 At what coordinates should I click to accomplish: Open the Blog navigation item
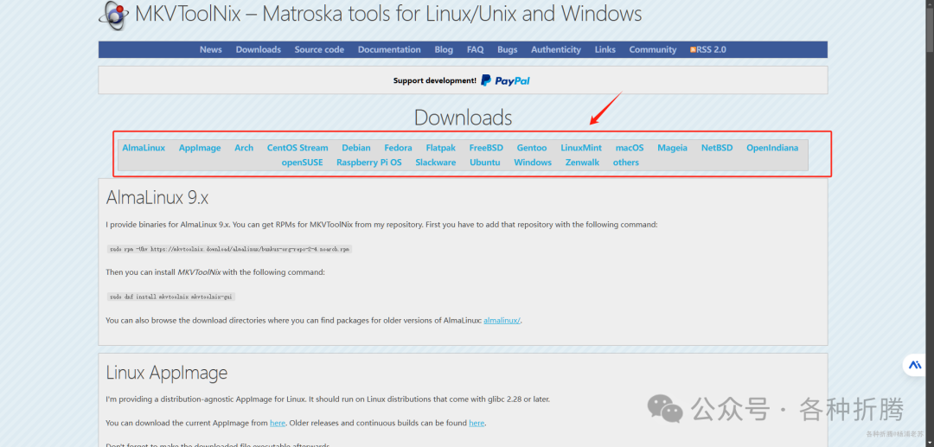(x=444, y=49)
